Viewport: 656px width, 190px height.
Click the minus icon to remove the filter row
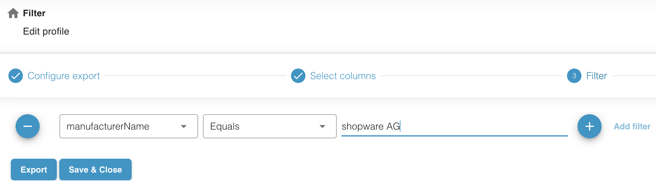click(x=28, y=126)
